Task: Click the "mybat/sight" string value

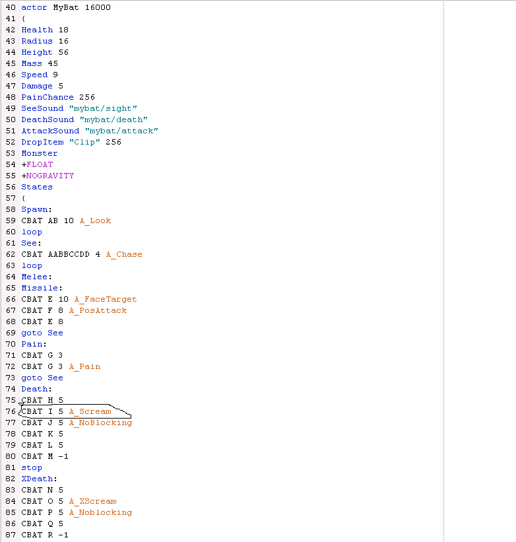Action: click(x=103, y=108)
